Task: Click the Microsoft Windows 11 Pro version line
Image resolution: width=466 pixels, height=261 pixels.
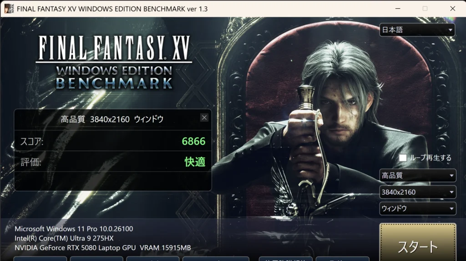Action: 74,229
